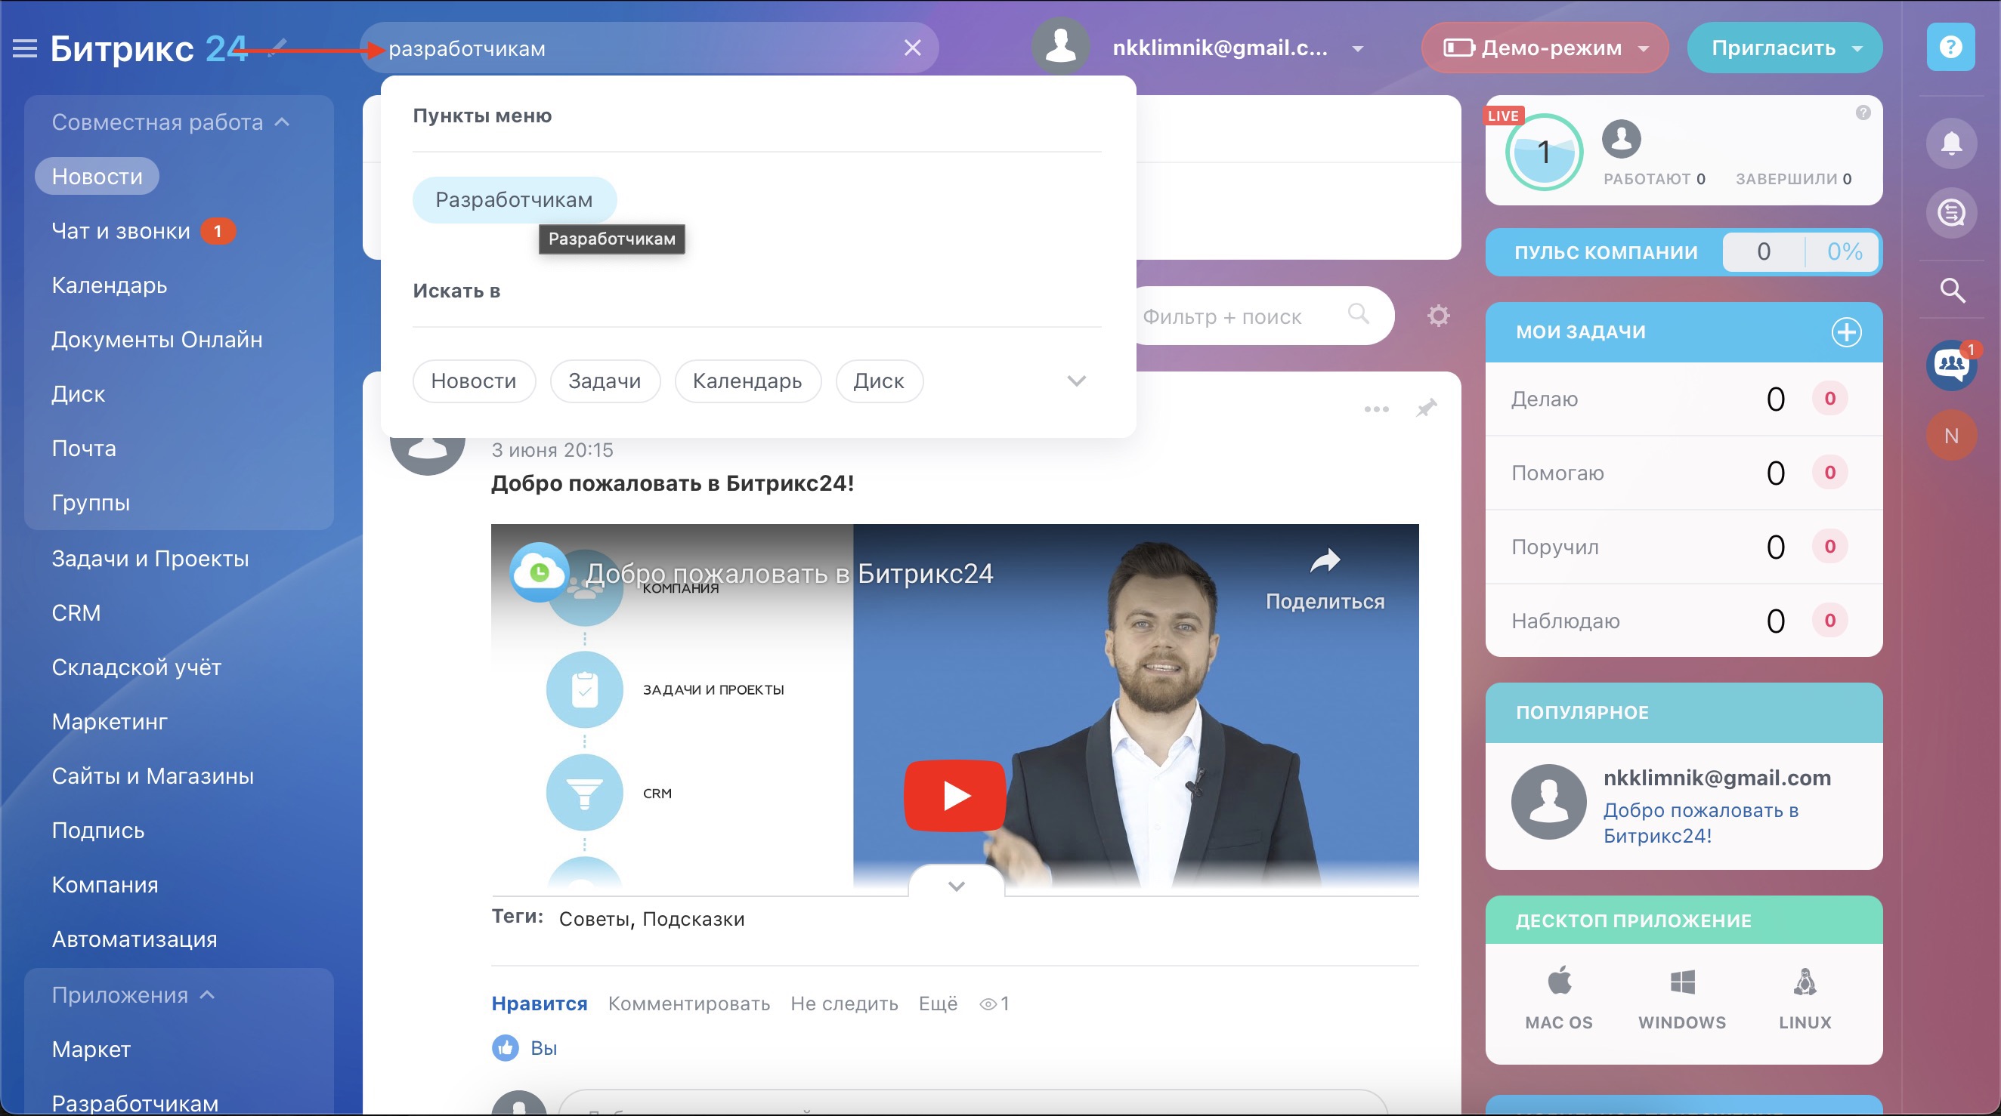Expand more search locations with the chevron
Screen dimensions: 2001x1116
pyautogui.click(x=1076, y=381)
